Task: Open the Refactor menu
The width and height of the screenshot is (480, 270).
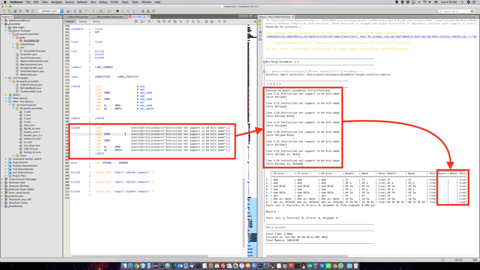Action: (x=82, y=2)
